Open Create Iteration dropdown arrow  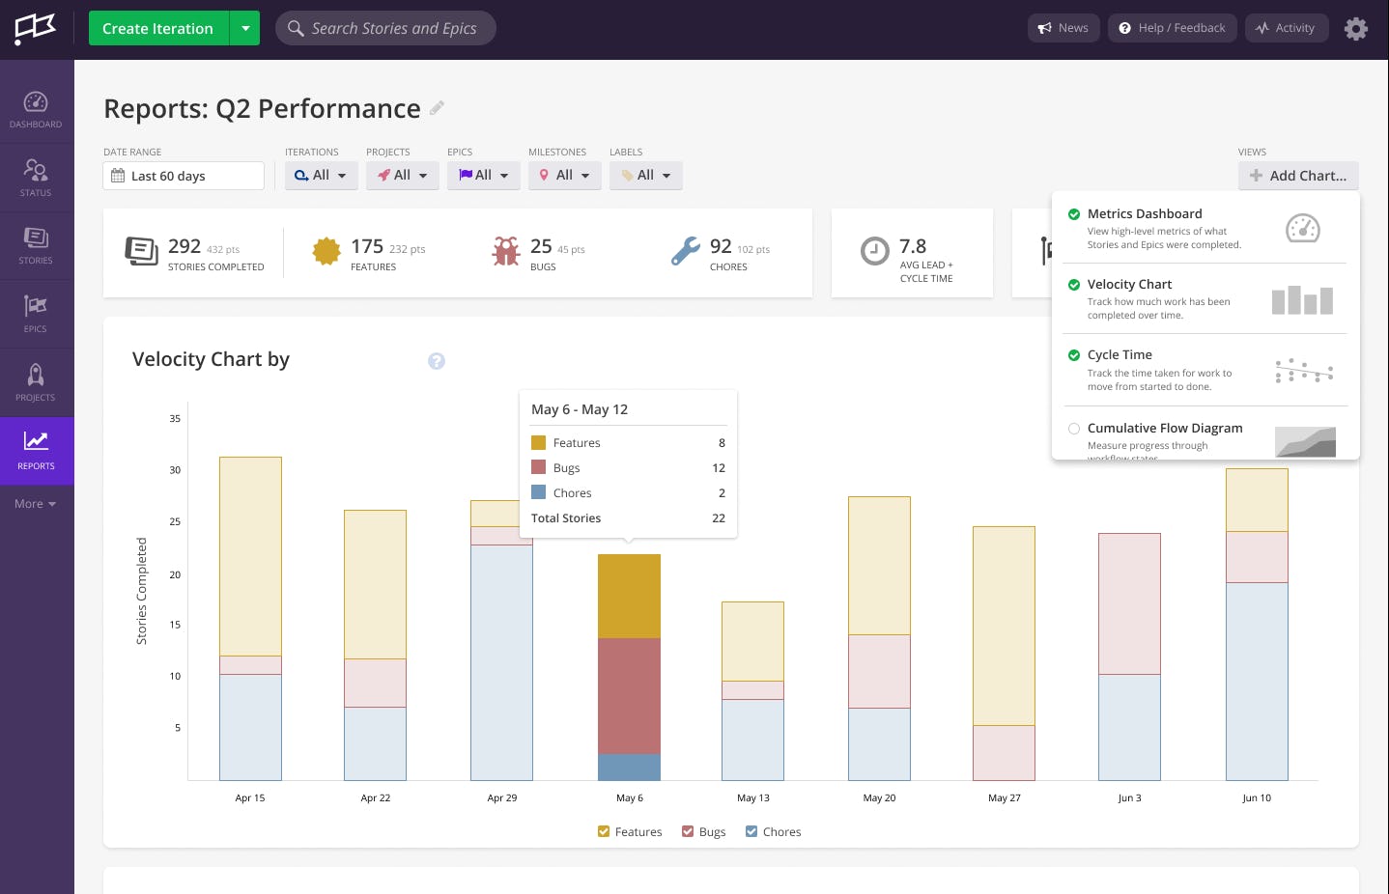245,28
